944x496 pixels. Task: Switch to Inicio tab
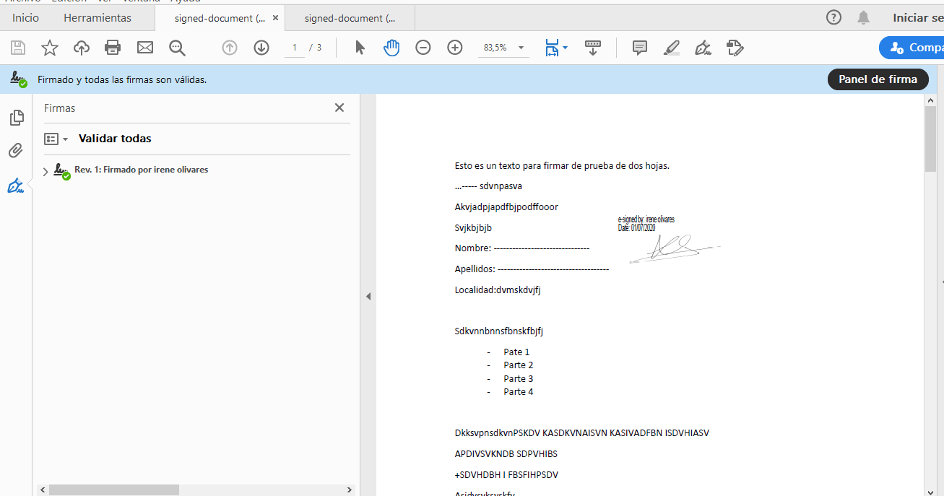coord(25,17)
